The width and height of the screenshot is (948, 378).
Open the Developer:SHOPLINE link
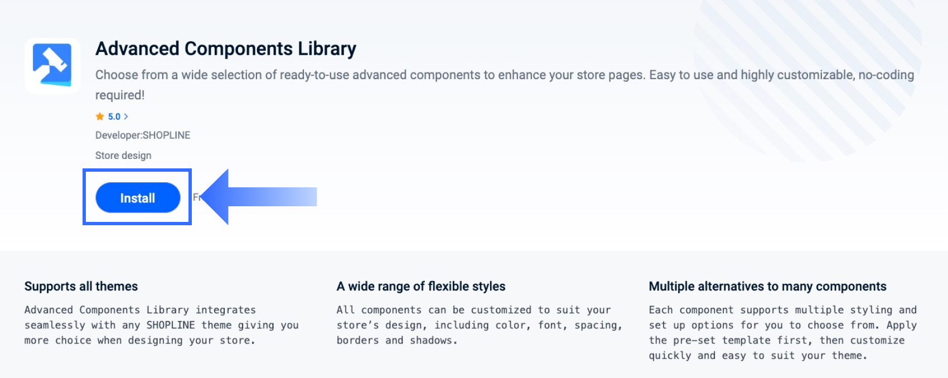point(143,135)
